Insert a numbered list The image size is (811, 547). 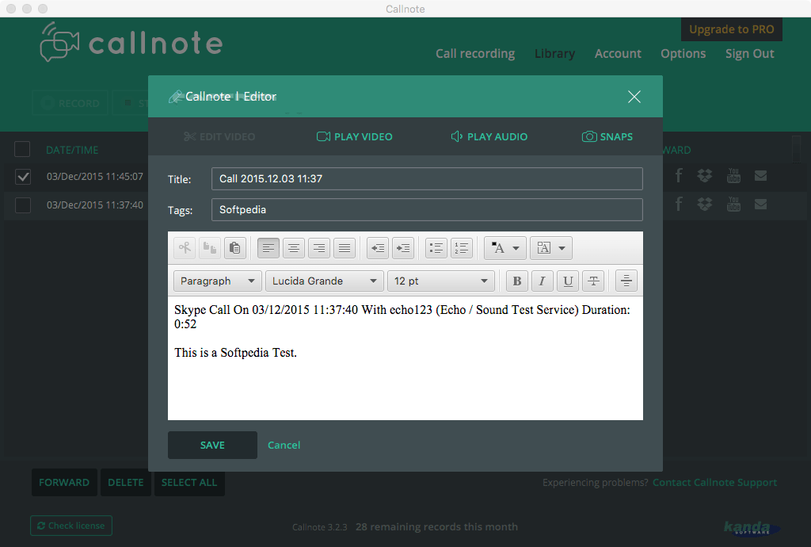click(x=462, y=248)
